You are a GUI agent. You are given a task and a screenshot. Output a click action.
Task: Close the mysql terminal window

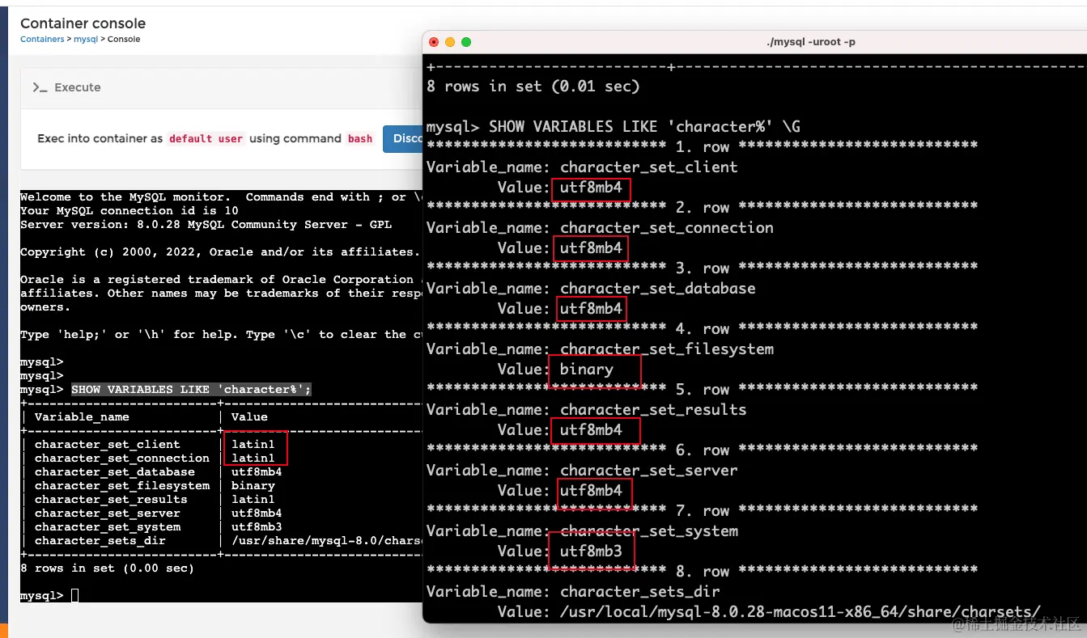[434, 42]
